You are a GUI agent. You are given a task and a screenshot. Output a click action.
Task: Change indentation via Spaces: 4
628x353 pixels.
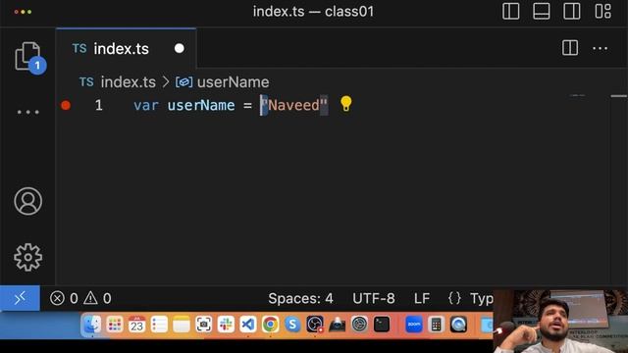click(300, 298)
